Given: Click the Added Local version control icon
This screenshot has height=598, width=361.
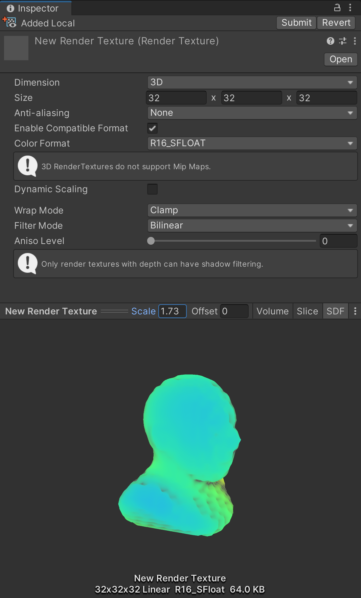Looking at the screenshot, I should 9,22.
